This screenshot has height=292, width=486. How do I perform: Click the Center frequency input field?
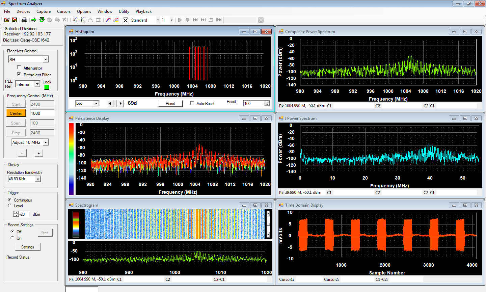pos(42,113)
